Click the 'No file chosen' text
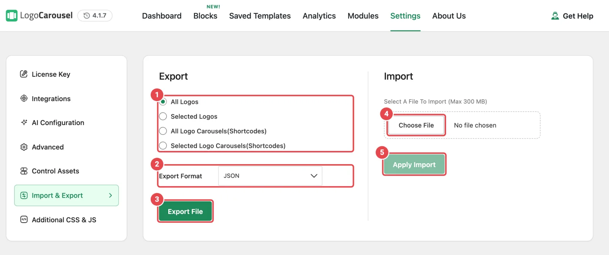 pos(475,125)
